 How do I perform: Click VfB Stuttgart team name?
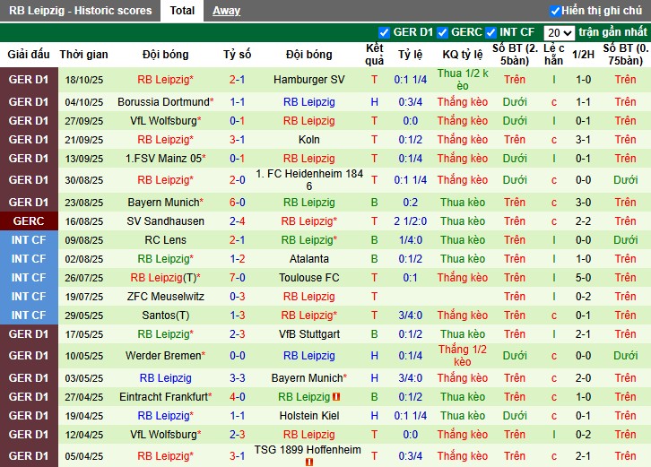pos(308,333)
